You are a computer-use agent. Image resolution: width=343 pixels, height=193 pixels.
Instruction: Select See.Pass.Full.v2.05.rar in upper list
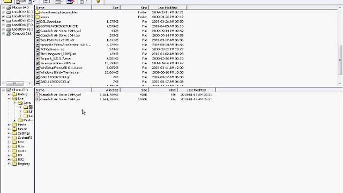pyautogui.click(x=57, y=40)
